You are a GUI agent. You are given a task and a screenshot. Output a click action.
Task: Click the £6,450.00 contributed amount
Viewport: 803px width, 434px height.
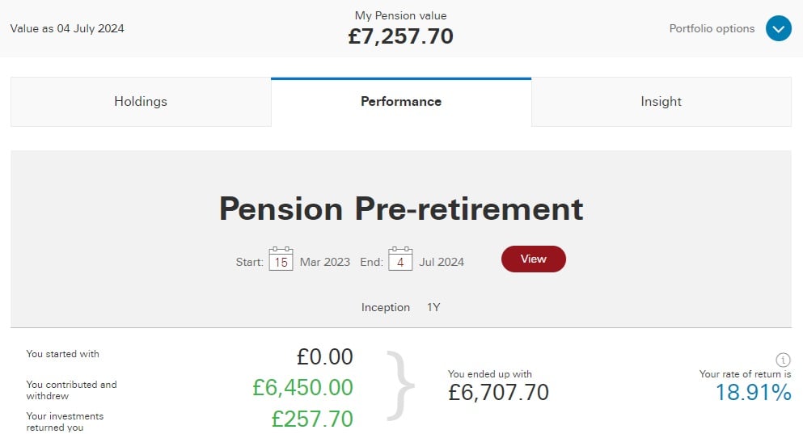(302, 387)
